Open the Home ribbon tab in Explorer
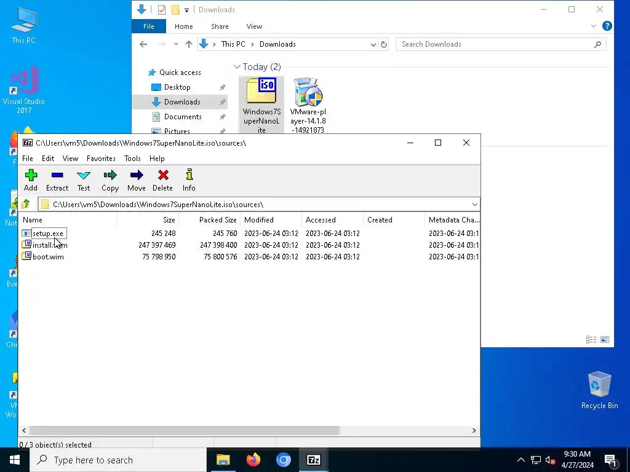This screenshot has width=630, height=472. (x=183, y=26)
